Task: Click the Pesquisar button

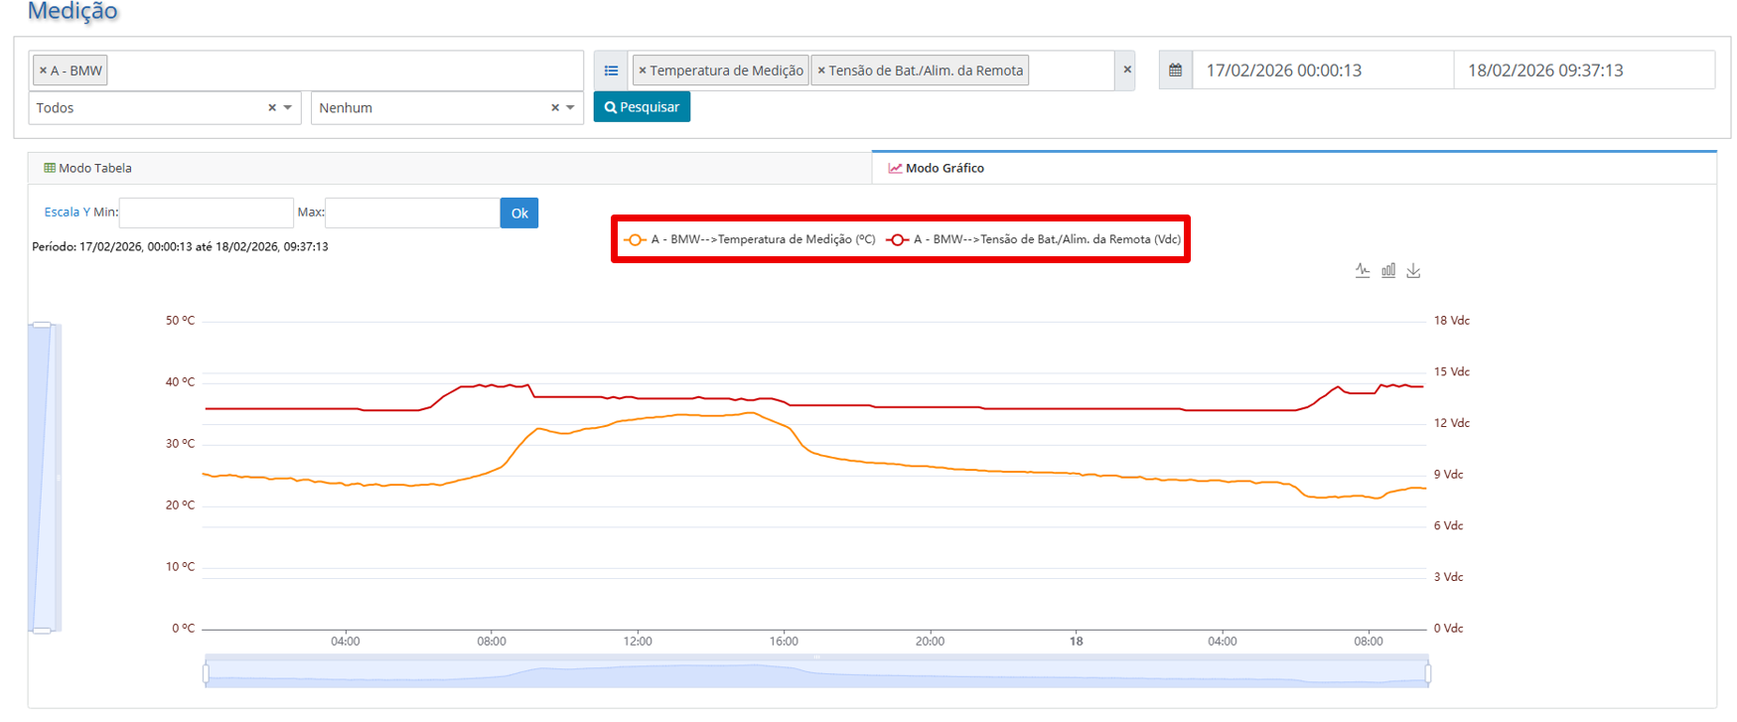Action: (642, 106)
